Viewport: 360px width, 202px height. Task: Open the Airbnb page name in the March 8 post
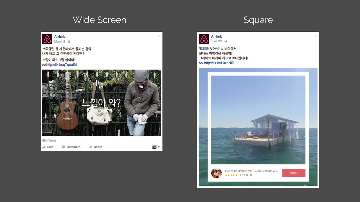60,37
